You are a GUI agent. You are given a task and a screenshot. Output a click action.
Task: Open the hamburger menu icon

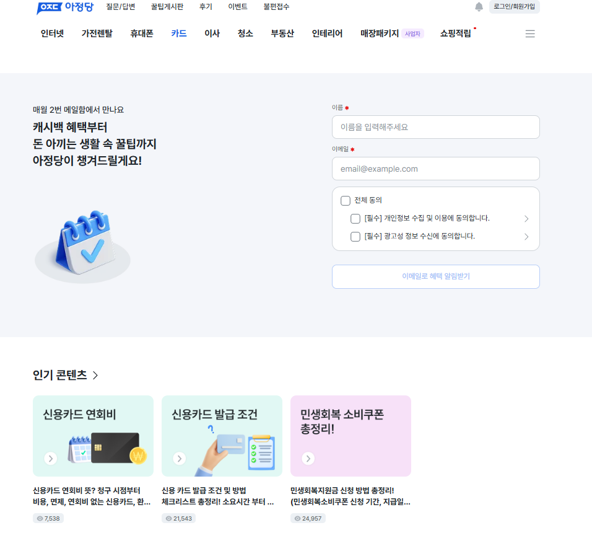[x=530, y=33]
